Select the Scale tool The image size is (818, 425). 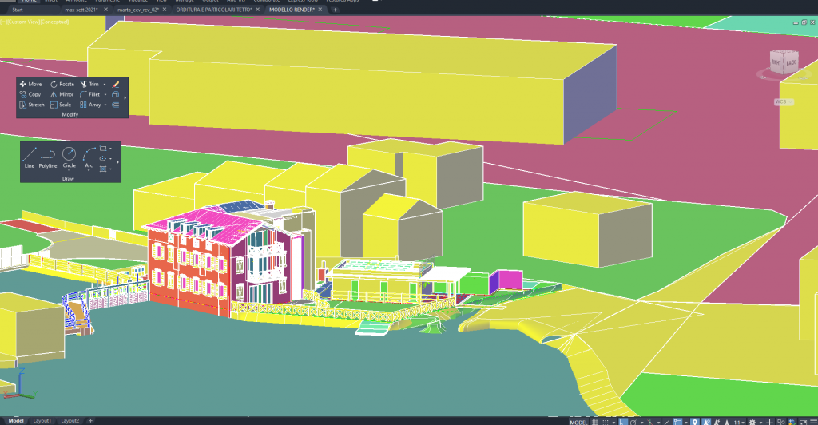pyautogui.click(x=61, y=105)
